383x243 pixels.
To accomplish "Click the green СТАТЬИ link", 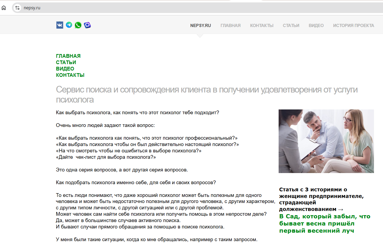I will point(66,62).
